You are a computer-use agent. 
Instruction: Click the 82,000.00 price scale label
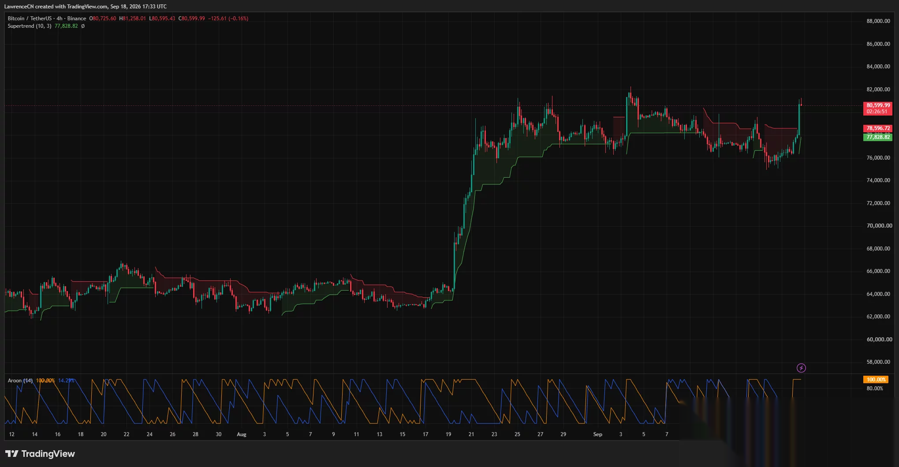pos(878,90)
